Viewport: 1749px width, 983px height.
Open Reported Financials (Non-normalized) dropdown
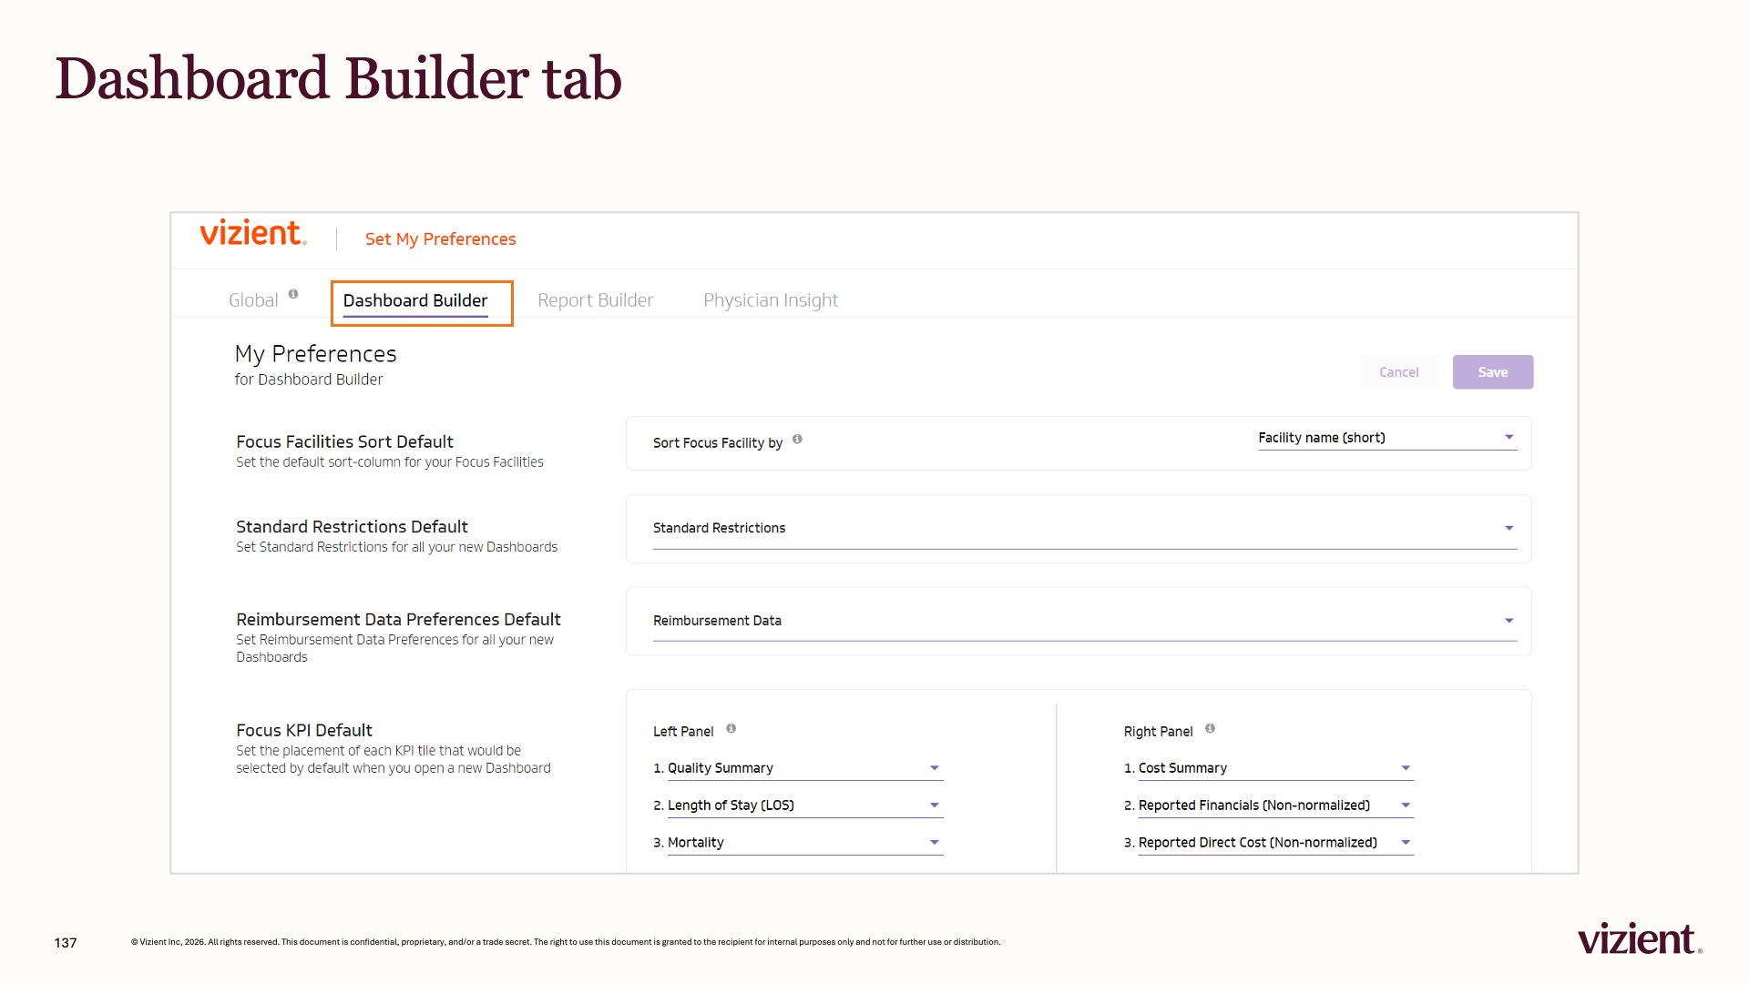[x=1276, y=806]
